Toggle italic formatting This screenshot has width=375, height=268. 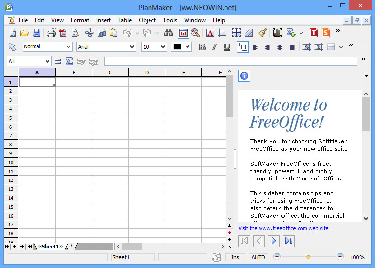[215, 47]
